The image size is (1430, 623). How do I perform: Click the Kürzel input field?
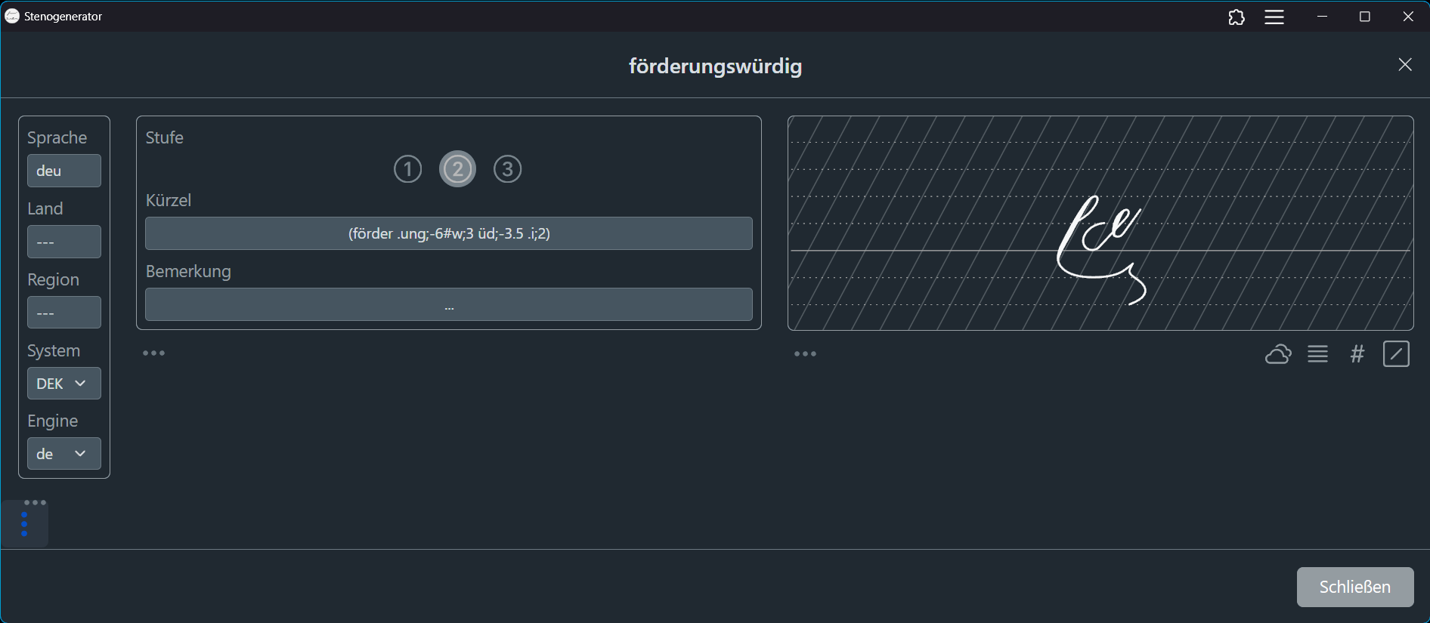tap(448, 233)
